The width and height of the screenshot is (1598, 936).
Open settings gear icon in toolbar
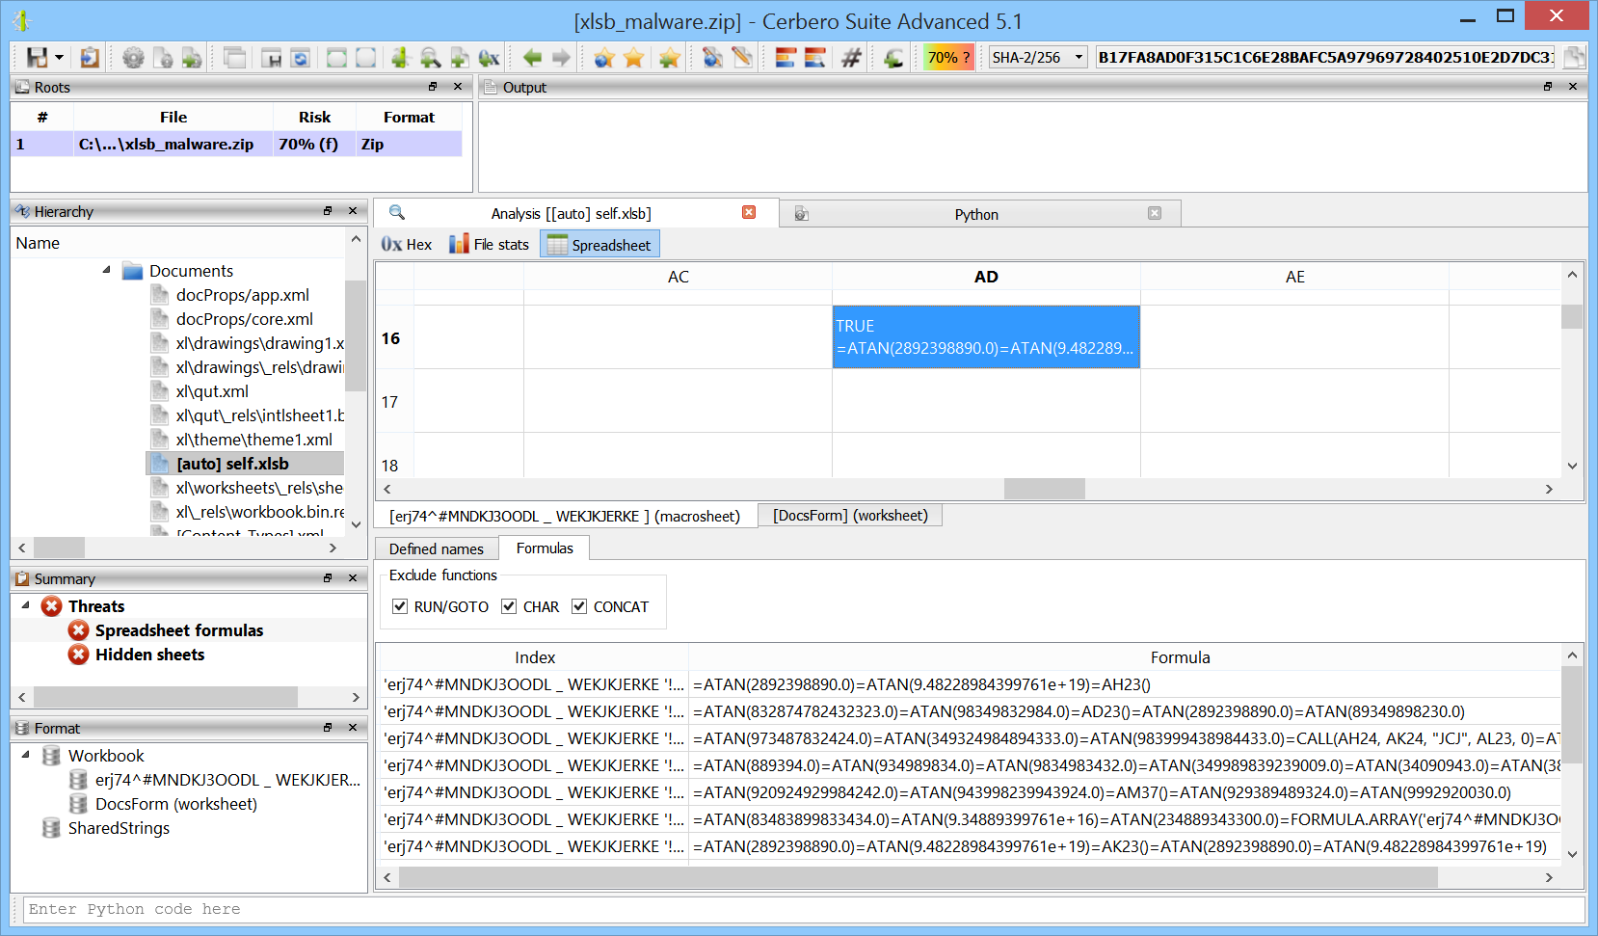point(133,58)
